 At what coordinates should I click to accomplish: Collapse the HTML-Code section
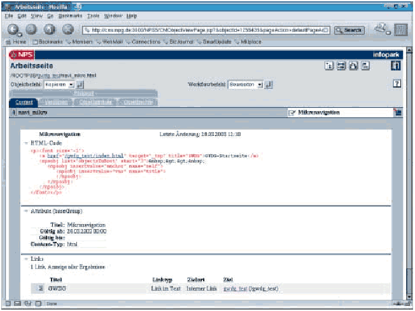(x=26, y=143)
